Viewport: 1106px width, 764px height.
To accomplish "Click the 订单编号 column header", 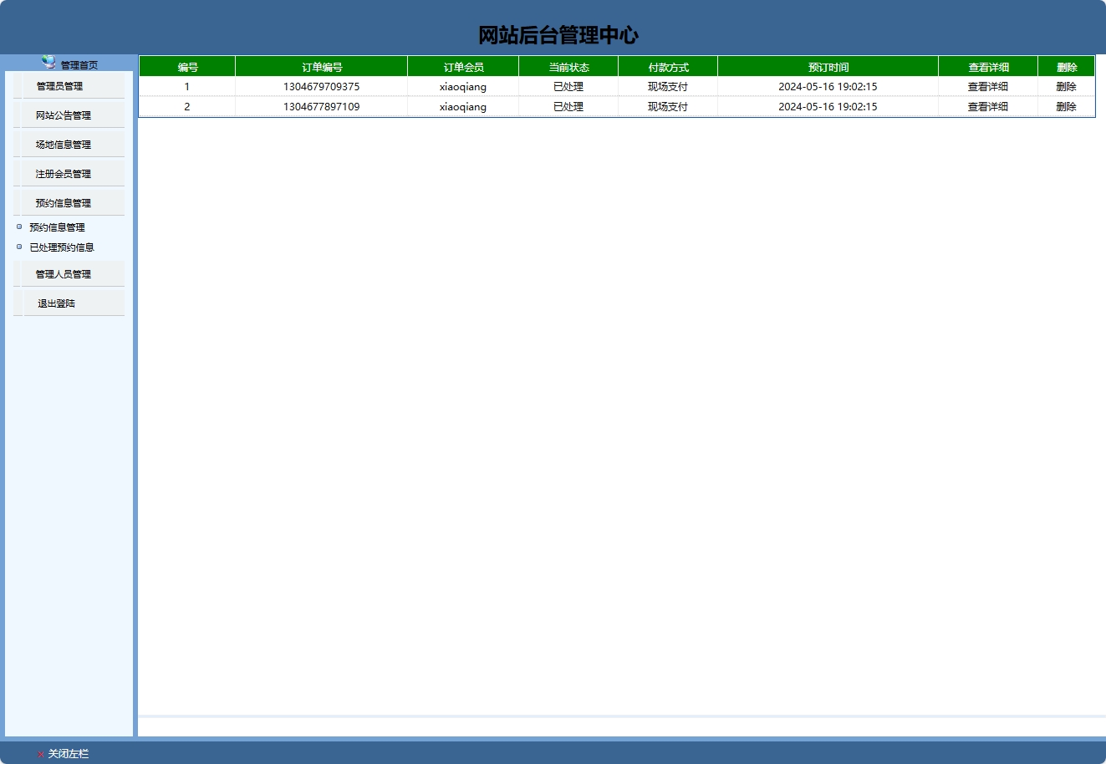I will pos(322,67).
